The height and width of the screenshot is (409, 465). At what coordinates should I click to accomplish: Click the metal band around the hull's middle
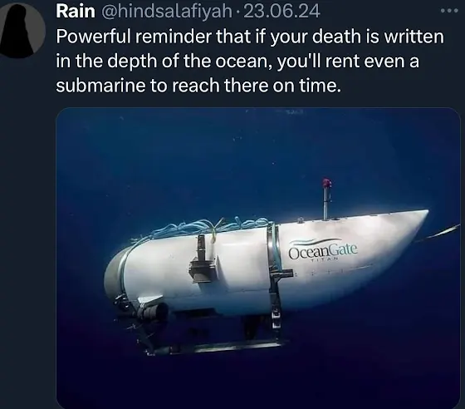point(274,273)
